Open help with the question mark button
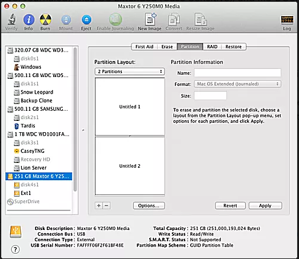The width and height of the screenshot is (299, 259). click(x=15, y=250)
